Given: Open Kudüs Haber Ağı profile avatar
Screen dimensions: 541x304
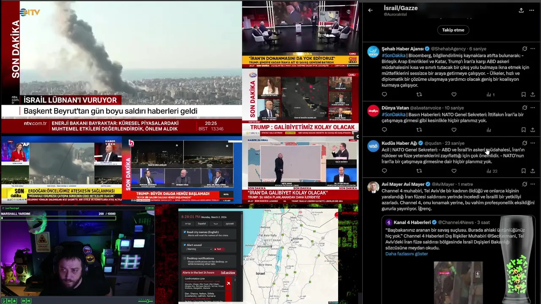Looking at the screenshot, I should [x=373, y=147].
